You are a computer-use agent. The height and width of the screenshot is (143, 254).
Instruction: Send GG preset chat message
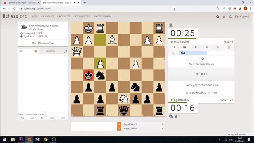23,118
